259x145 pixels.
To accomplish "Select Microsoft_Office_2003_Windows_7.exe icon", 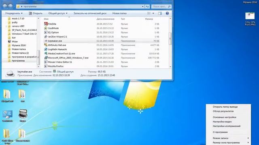I will 46,58.
